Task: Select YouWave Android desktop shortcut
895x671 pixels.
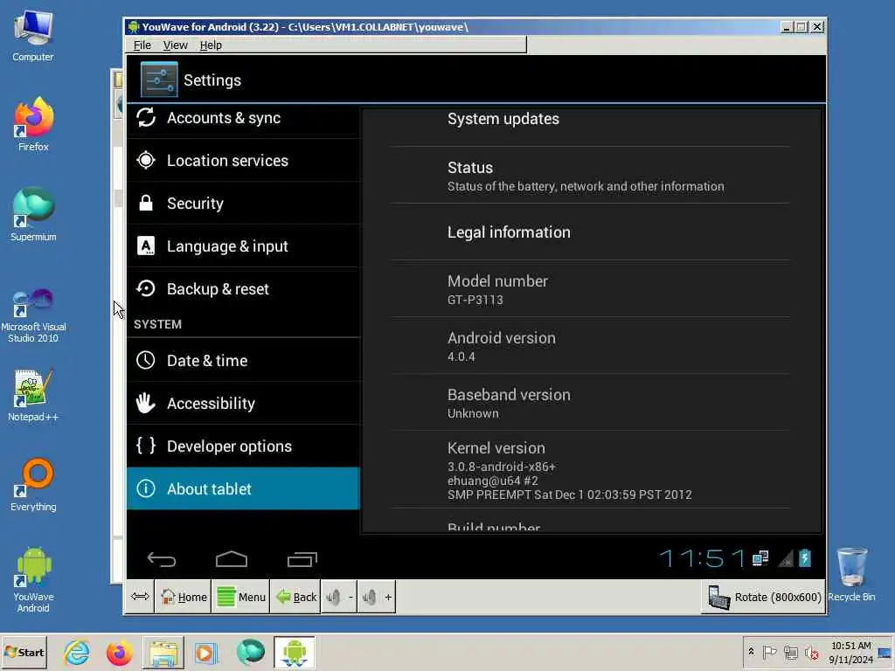Action: click(x=33, y=580)
